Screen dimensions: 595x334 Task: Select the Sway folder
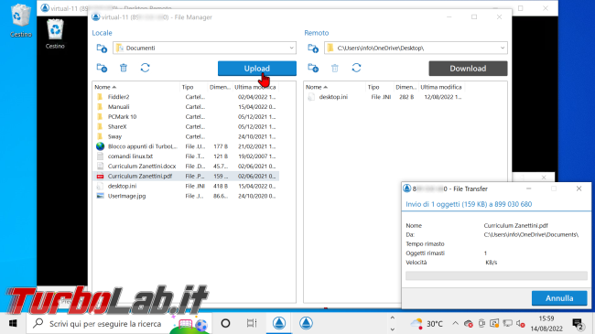[186, 136]
